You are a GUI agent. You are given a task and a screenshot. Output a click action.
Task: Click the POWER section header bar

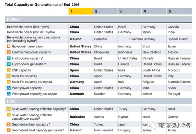98,19
